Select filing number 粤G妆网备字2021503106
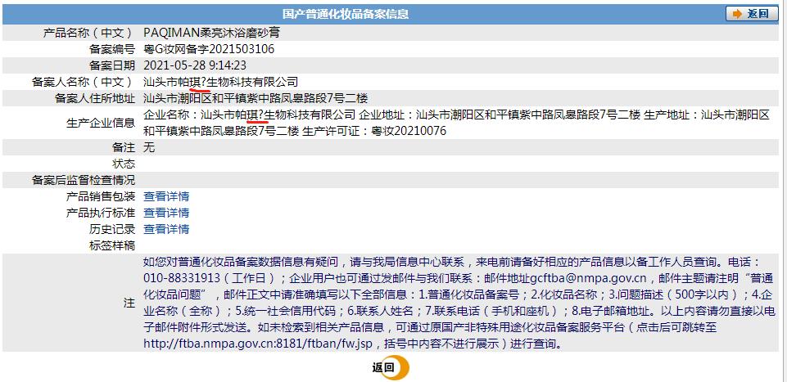The height and width of the screenshot is (382, 787). click(209, 49)
